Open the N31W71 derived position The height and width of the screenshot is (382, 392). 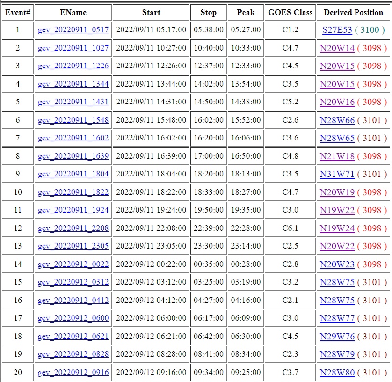(x=337, y=174)
